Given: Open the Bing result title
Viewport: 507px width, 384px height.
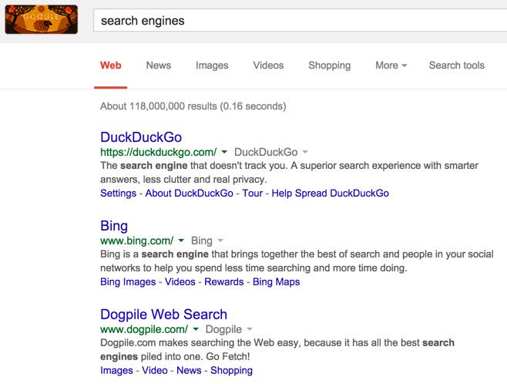Looking at the screenshot, I should click(x=114, y=226).
